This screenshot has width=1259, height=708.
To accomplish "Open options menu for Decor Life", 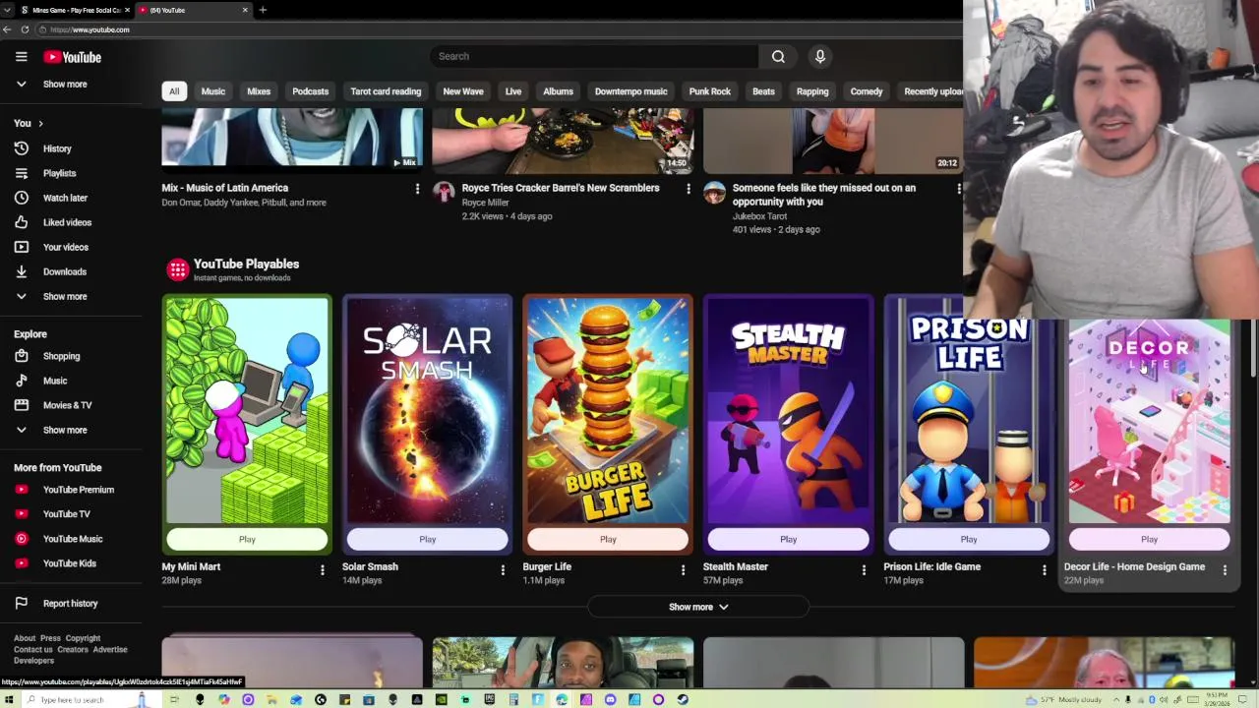I will (x=1225, y=569).
